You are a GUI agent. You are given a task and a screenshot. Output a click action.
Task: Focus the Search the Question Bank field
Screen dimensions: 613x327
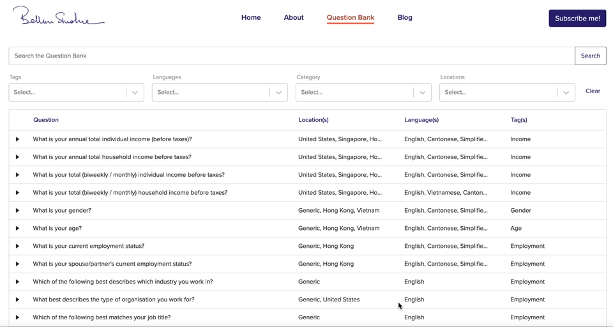[x=291, y=56]
